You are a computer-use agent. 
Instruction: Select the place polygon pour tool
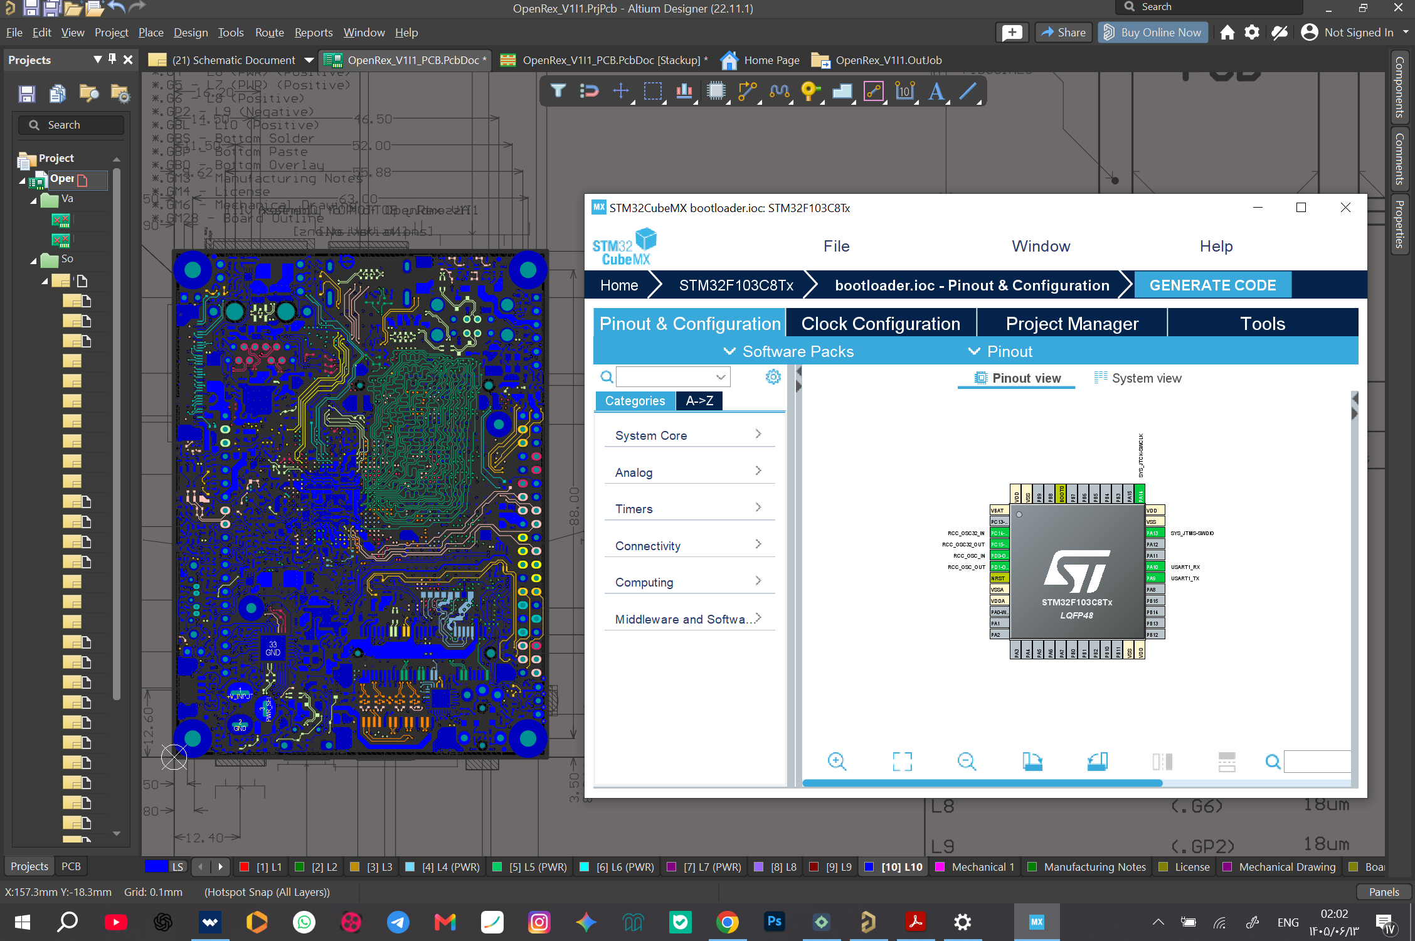point(842,92)
